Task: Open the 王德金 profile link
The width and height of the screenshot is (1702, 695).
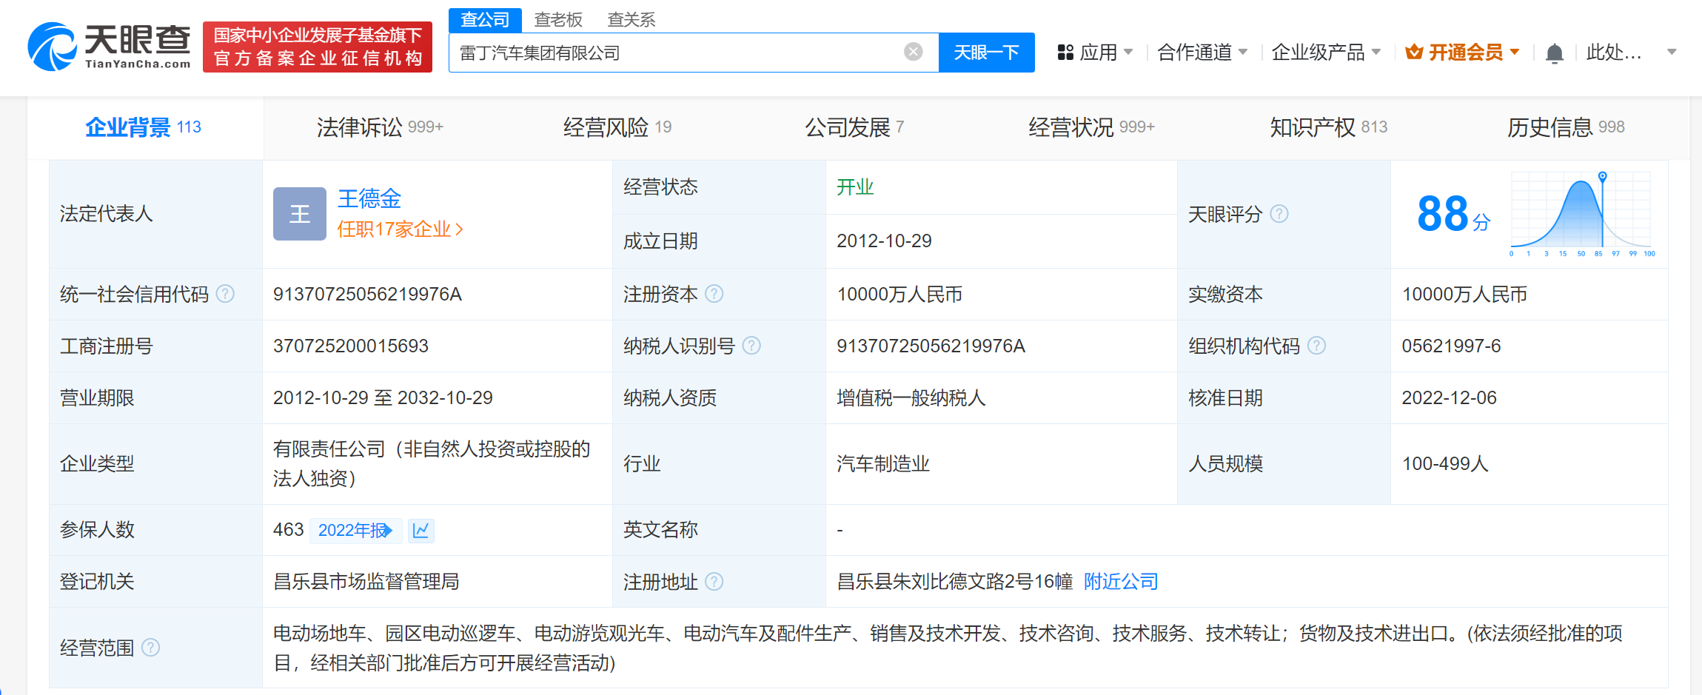Action: coord(369,198)
